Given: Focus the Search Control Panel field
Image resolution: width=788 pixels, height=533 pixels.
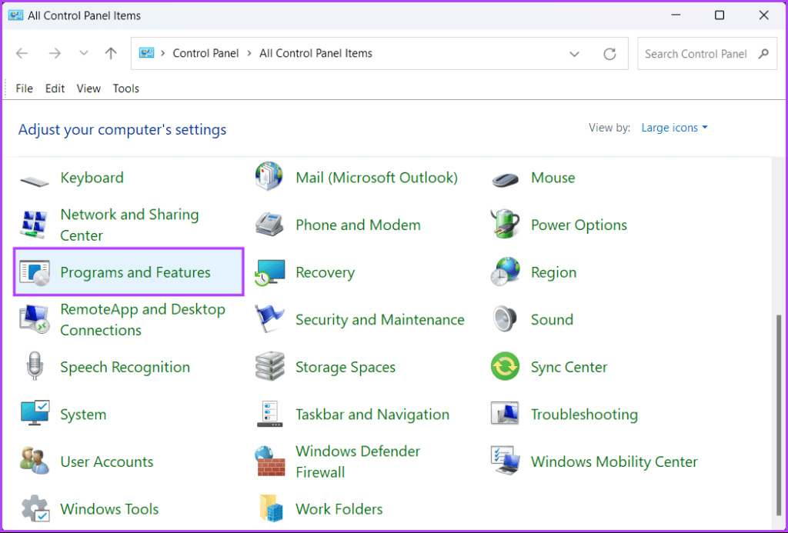Looking at the screenshot, I should [696, 54].
